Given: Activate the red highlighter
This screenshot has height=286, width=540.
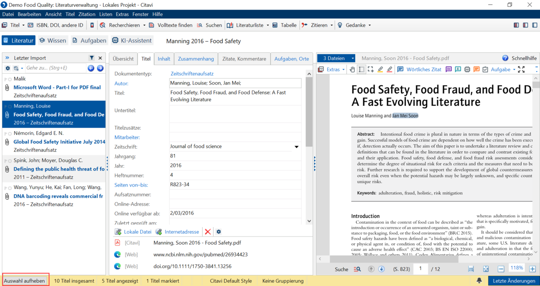Looking at the screenshot, I should coord(389,69).
